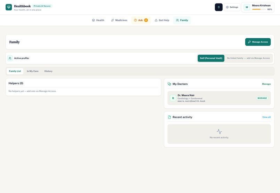The height and width of the screenshot is (193, 280).
Task: Click the key icon in Manage Access
Action: (x=249, y=42)
